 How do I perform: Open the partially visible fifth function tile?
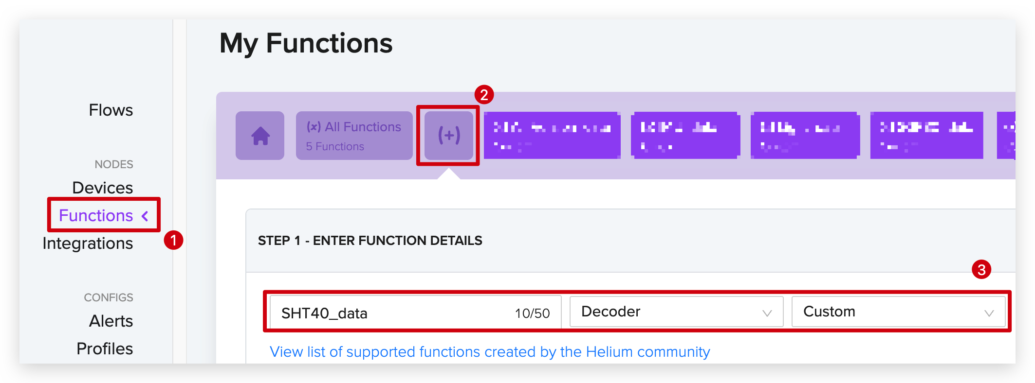coord(1006,136)
